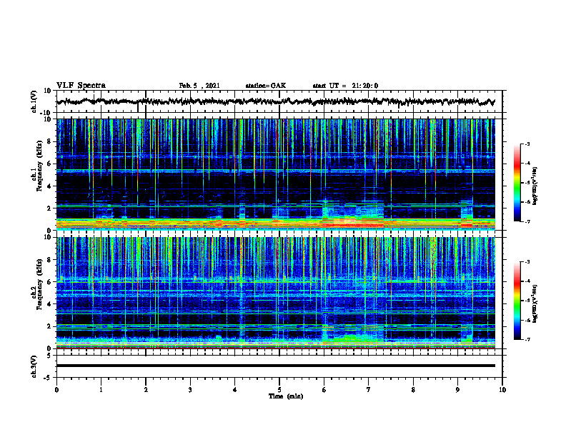The height and width of the screenshot is (437, 566).
Task: Click the time tick label "2" on the x-axis
Action: tap(146, 390)
